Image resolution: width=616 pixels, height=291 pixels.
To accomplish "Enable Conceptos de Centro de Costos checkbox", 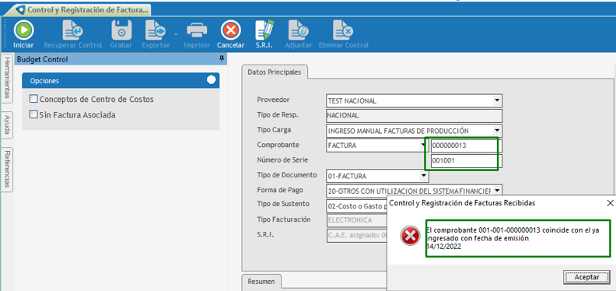I will pyautogui.click(x=33, y=99).
